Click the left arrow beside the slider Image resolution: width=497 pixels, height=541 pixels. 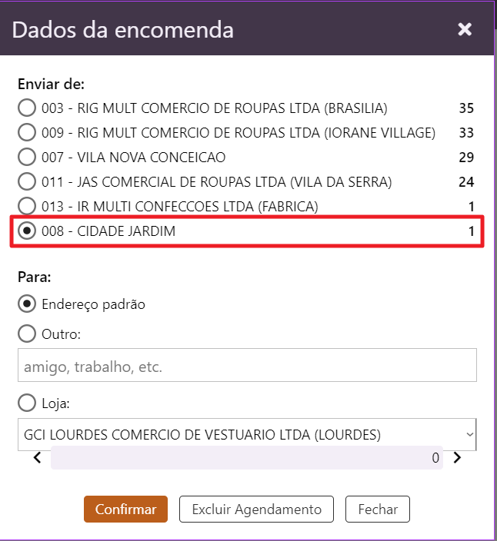pyautogui.click(x=37, y=458)
